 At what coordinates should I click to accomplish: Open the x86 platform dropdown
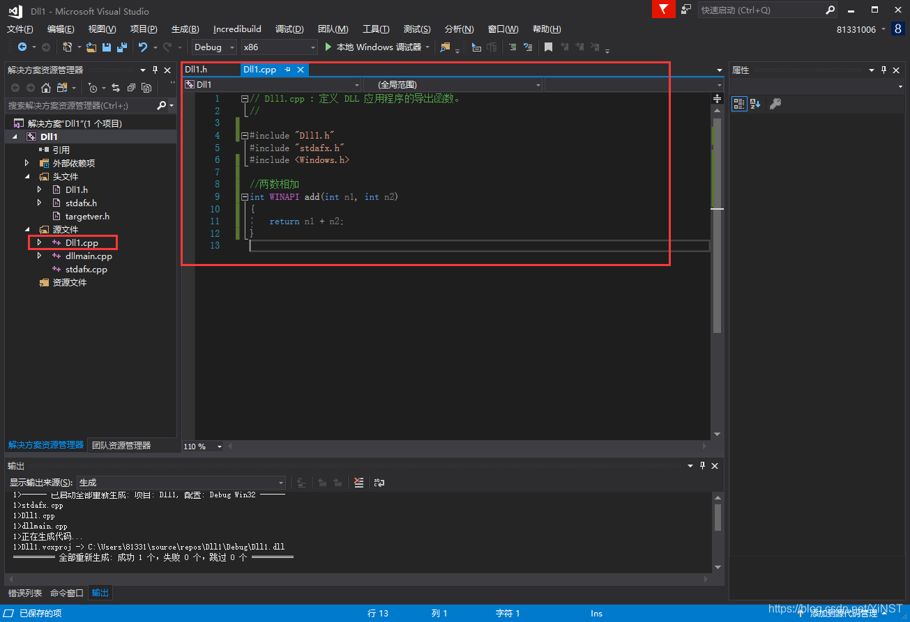tap(280, 47)
